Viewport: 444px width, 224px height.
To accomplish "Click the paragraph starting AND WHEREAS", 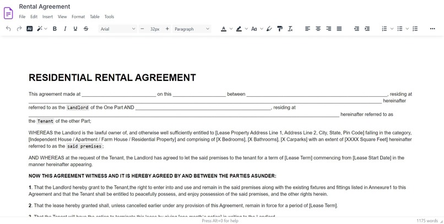I will tap(216, 161).
